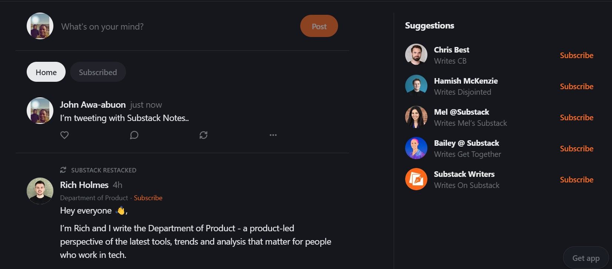The width and height of the screenshot is (612, 269).
Task: Subscribe to Mel @Substack
Action: tap(576, 118)
